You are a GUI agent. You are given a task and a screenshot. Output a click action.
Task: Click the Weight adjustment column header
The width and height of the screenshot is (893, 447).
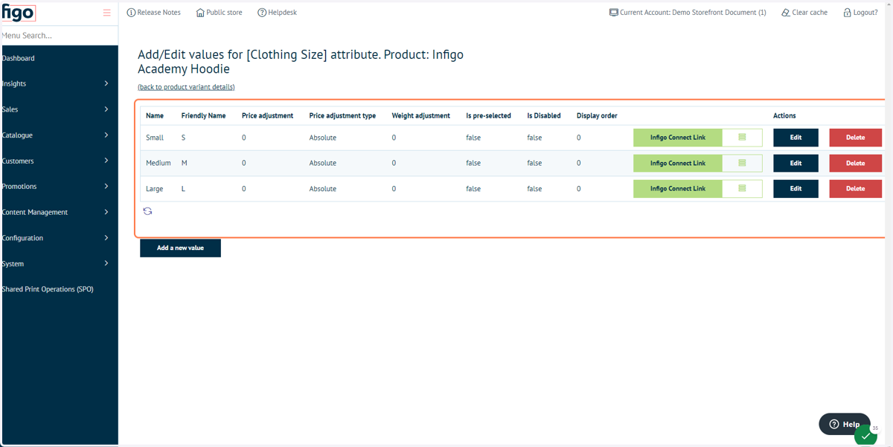click(x=421, y=116)
